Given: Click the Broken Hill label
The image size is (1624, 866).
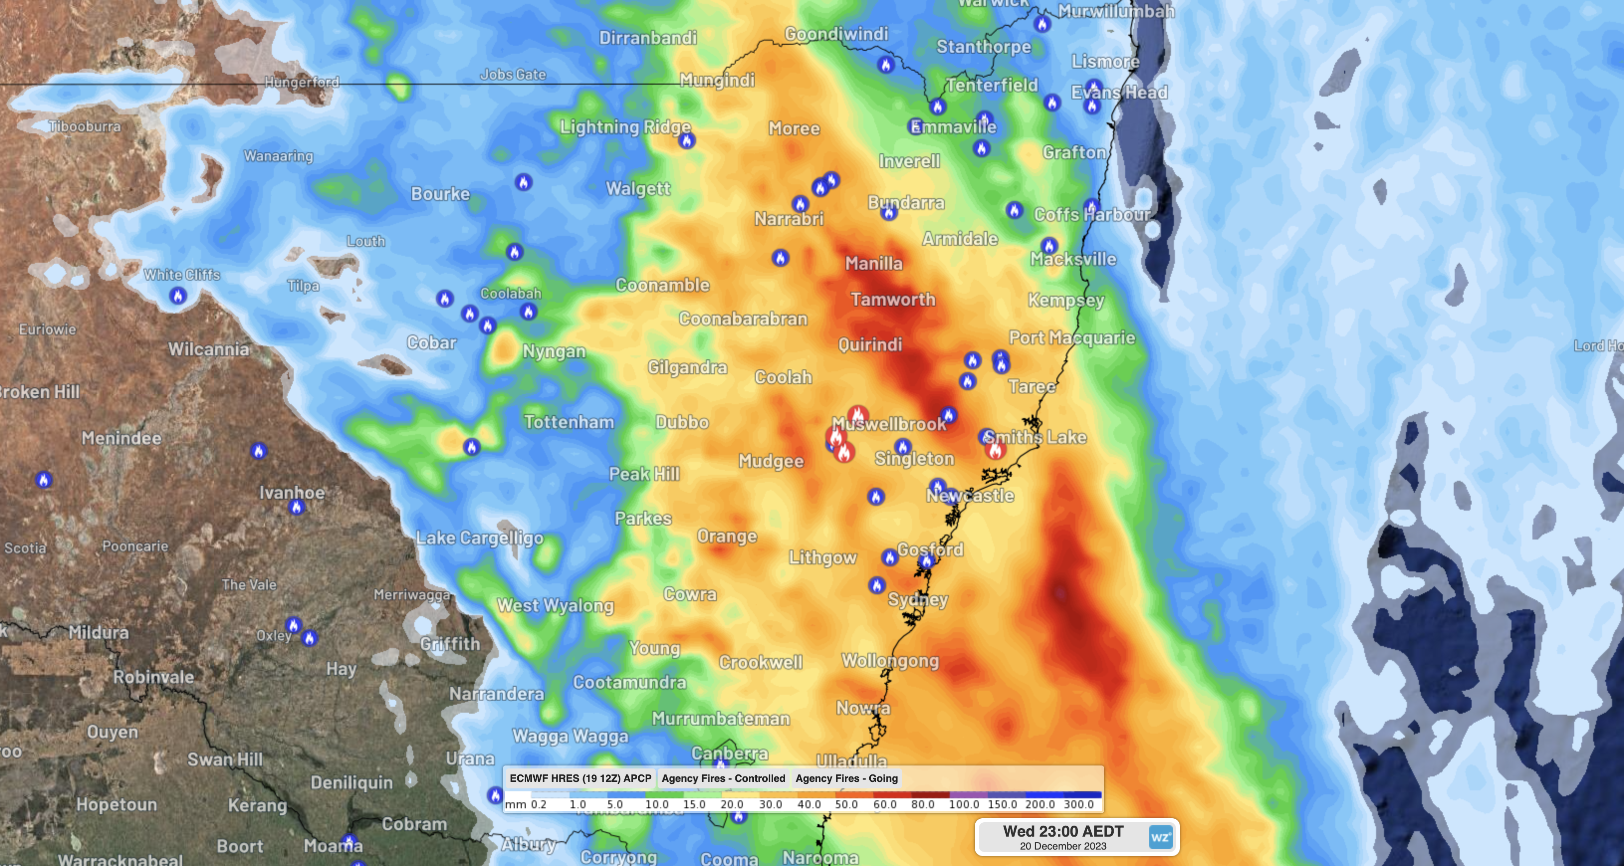Looking at the screenshot, I should [39, 392].
